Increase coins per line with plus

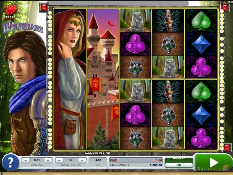click(x=82, y=161)
